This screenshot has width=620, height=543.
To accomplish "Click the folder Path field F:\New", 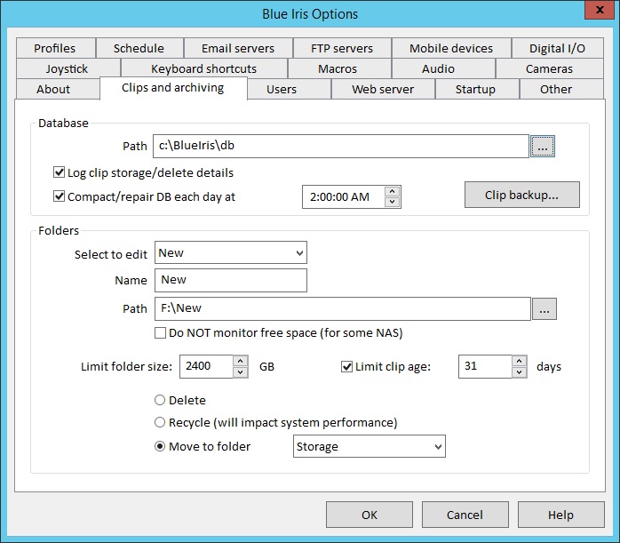I will (x=343, y=309).
